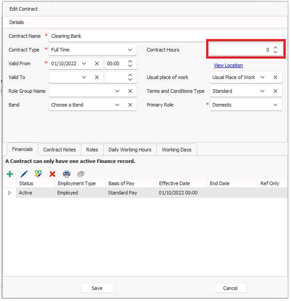The width and height of the screenshot is (291, 301).
Task: Click the greyed-out stacked boxes toolbar icon
Action: (81, 174)
